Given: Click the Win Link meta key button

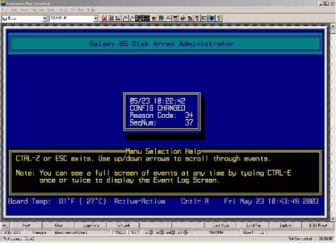Looking at the screenshot, I should pyautogui.click(x=124, y=225).
